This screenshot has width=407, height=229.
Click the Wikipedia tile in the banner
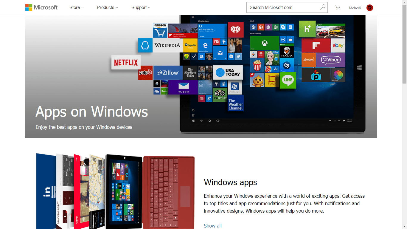click(167, 45)
